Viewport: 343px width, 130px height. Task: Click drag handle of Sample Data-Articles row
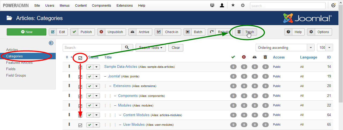tap(69, 66)
